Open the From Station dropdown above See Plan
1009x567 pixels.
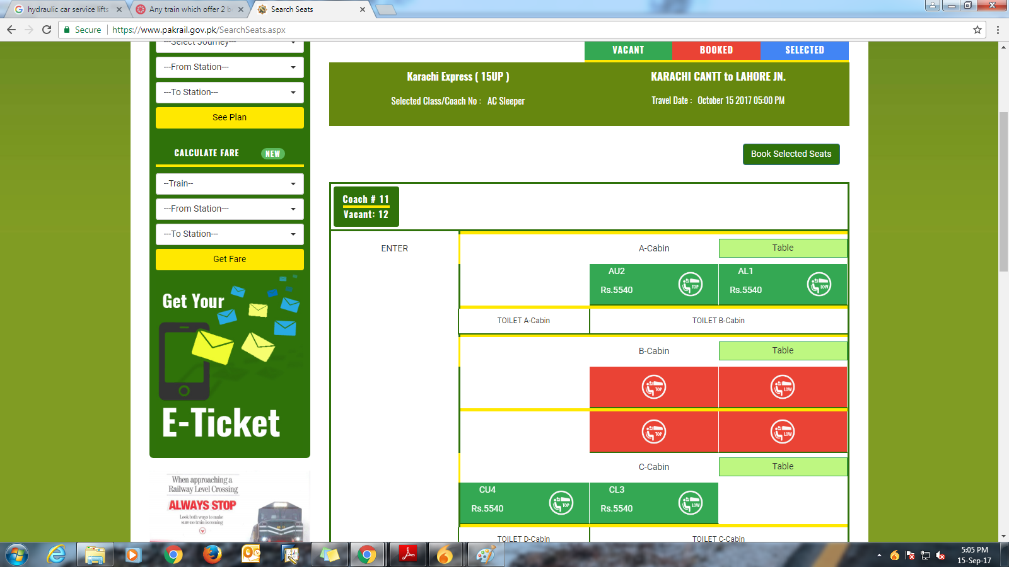tap(230, 67)
